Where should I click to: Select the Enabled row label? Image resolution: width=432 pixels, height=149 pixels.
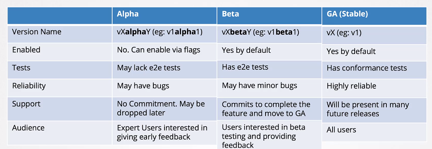point(26,50)
